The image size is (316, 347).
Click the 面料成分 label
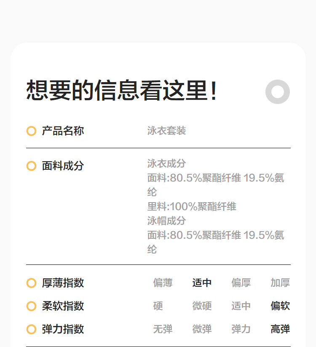pyautogui.click(x=63, y=166)
